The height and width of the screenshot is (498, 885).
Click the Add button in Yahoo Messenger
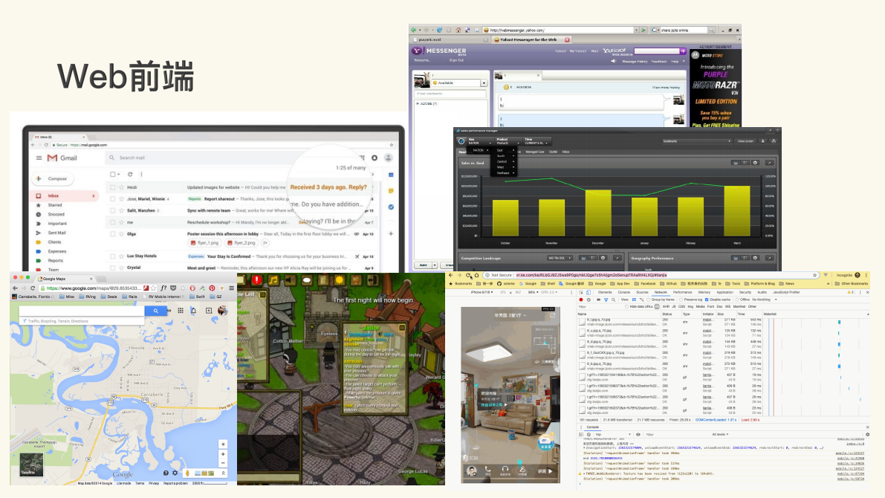pyautogui.click(x=424, y=265)
